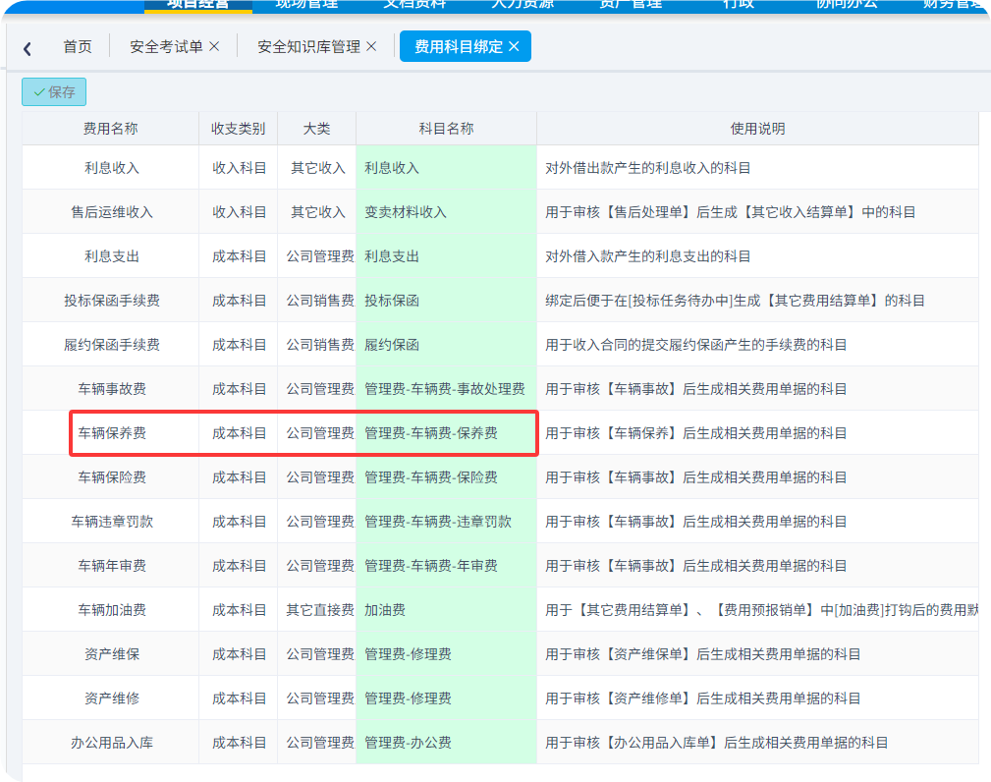Select the 车辆加油费 expense name

click(112, 610)
